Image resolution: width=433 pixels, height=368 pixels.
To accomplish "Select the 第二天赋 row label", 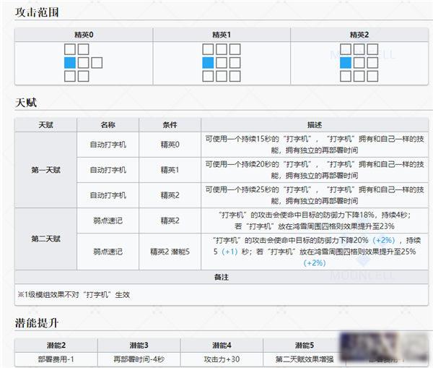I will click(46, 239).
